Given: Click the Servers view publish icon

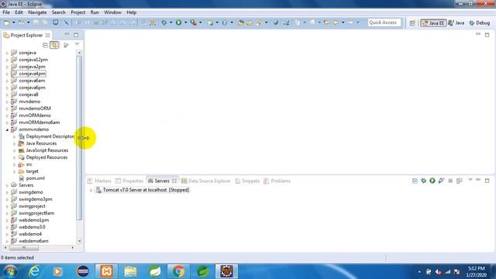Looking at the screenshot, I should click(x=460, y=181).
